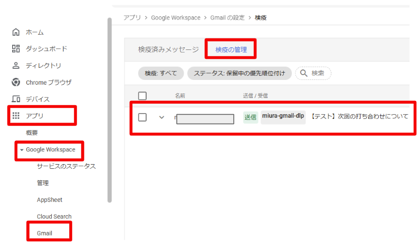This screenshot has width=419, height=243.
Task: Select 概要 under アプリ
Action: click(x=32, y=133)
